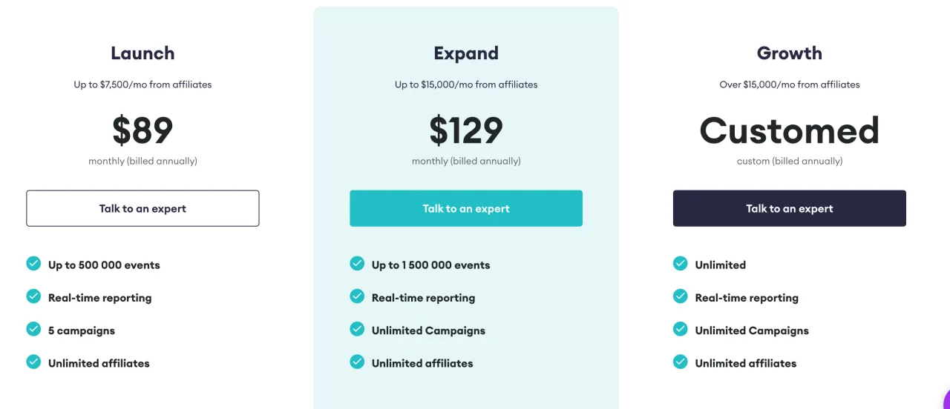Viewport: 950px width, 409px height.
Task: Click checkmark icon beside Up to 500 000 events
Action: coord(33,263)
